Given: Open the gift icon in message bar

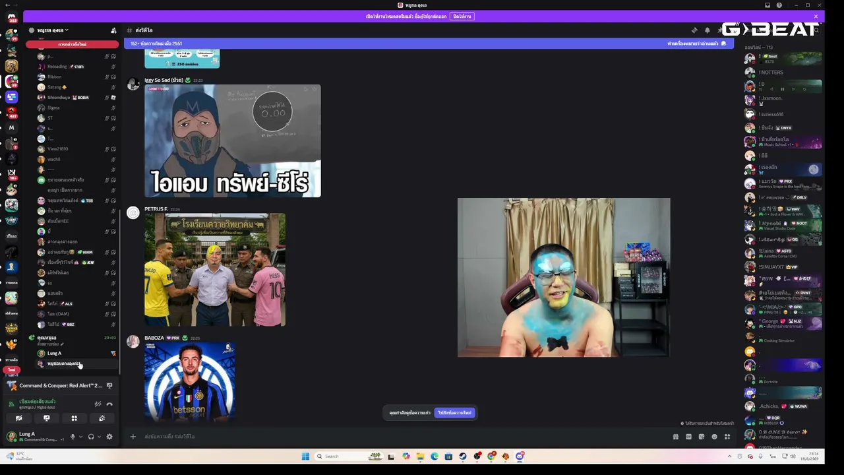Looking at the screenshot, I should point(675,437).
